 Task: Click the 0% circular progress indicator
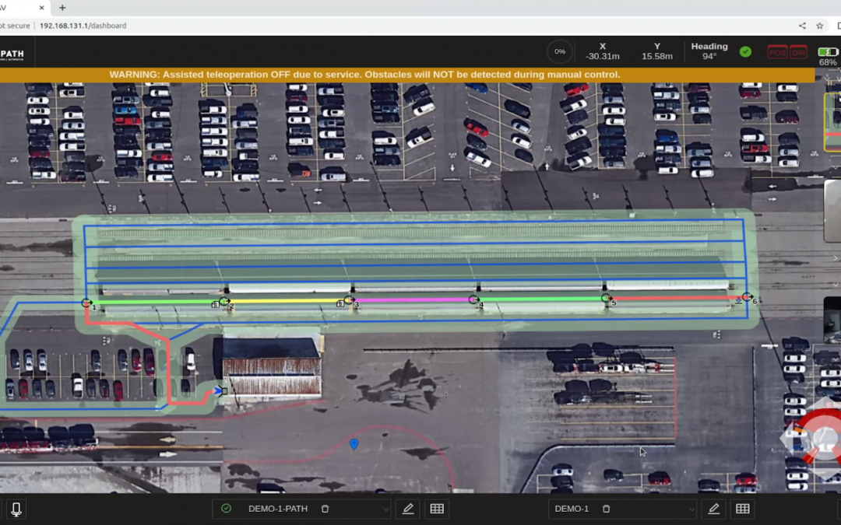pyautogui.click(x=559, y=52)
